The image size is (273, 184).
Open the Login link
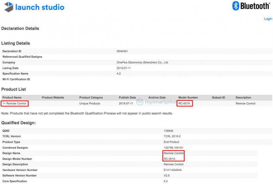tap(268, 19)
